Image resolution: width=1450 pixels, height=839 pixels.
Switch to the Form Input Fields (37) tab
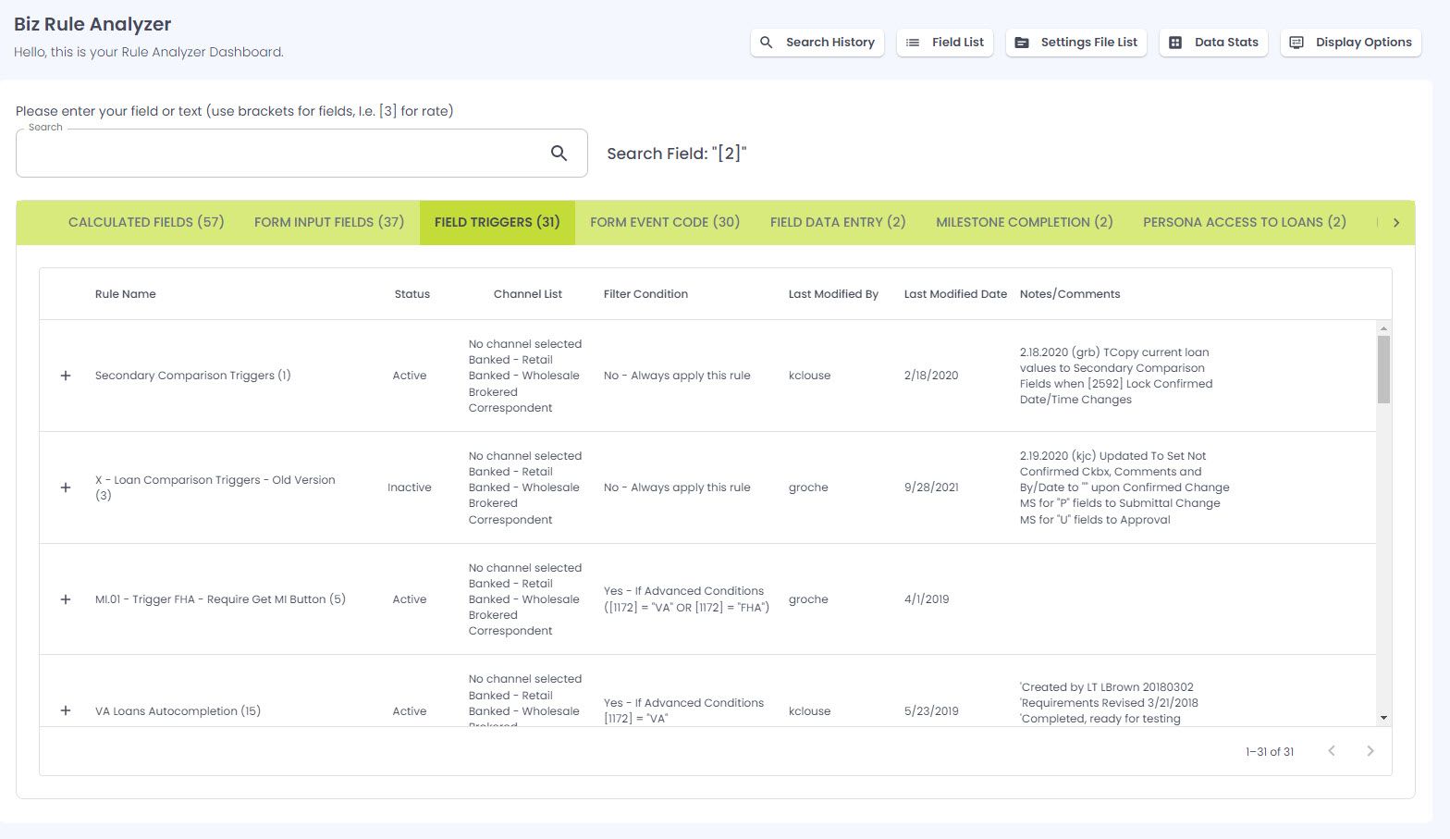pos(329,222)
